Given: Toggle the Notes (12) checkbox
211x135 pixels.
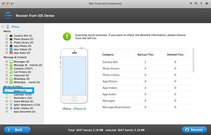Looking at the screenshot, I should tap(7, 91).
